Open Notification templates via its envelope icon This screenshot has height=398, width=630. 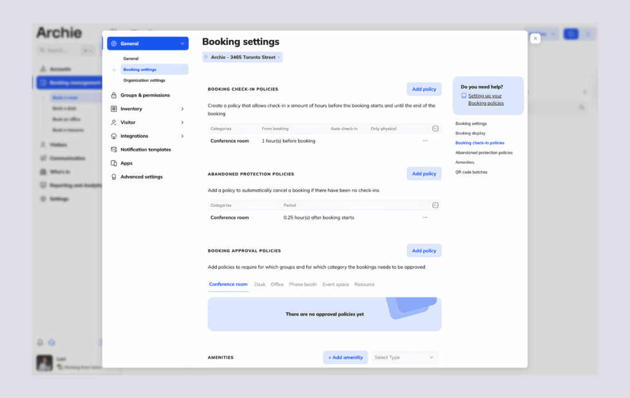point(115,149)
